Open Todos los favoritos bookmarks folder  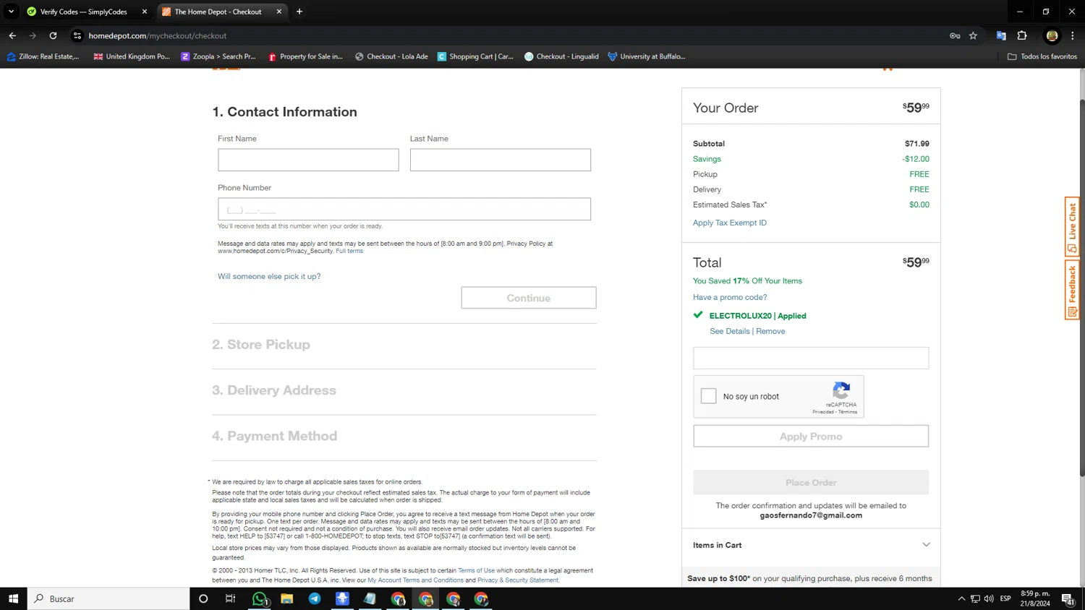1042,56
